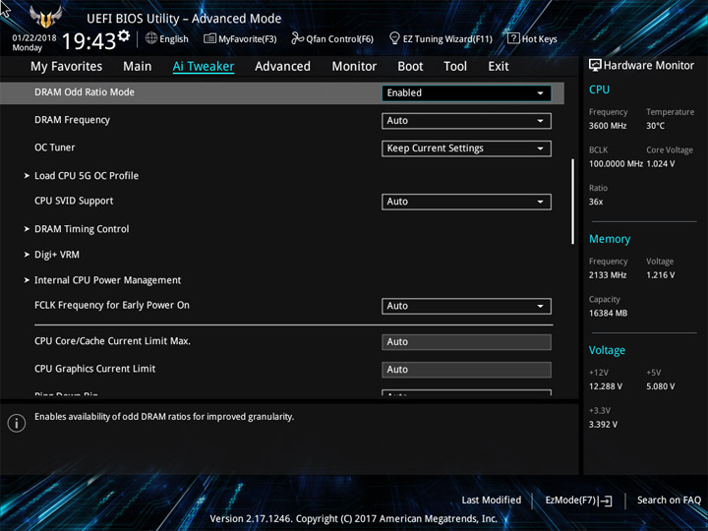
Task: Click the 19:43 clock time
Action: (x=88, y=41)
